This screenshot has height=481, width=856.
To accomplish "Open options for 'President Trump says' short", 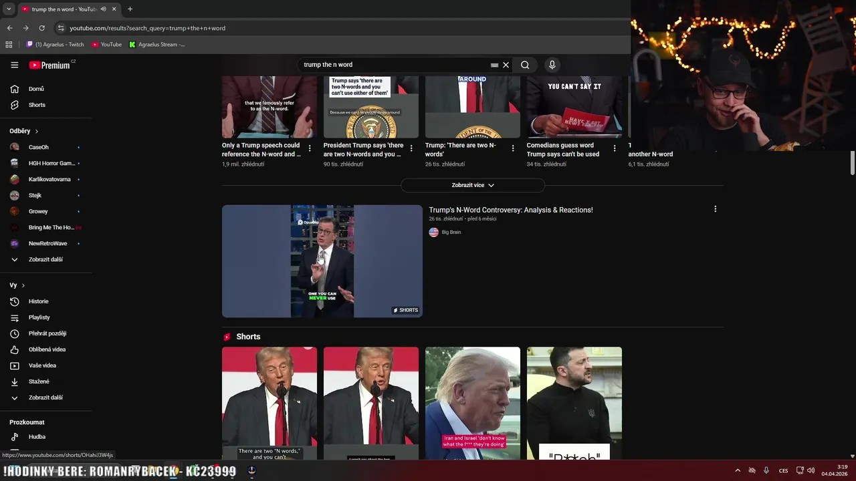I will pyautogui.click(x=411, y=148).
